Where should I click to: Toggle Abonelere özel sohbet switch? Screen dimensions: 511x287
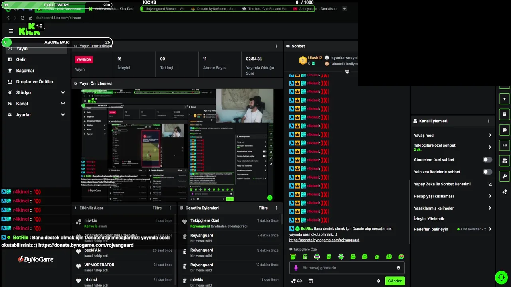click(x=487, y=160)
